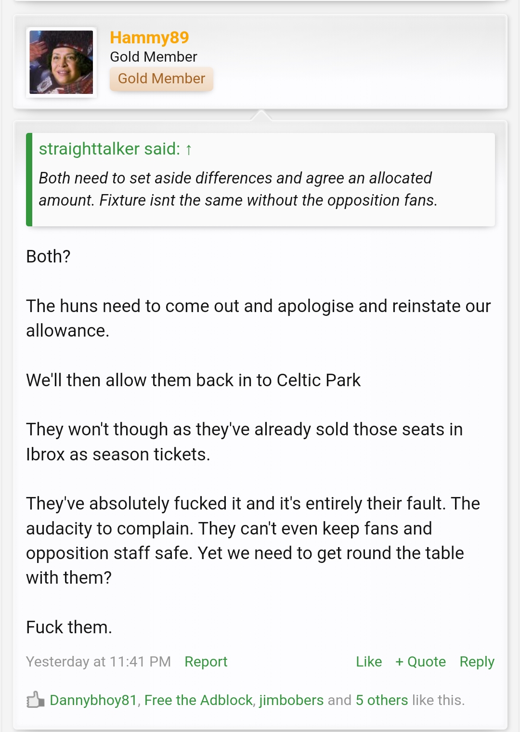The image size is (520, 732).
Task: Click the Gold Member title under username
Action: tap(154, 57)
